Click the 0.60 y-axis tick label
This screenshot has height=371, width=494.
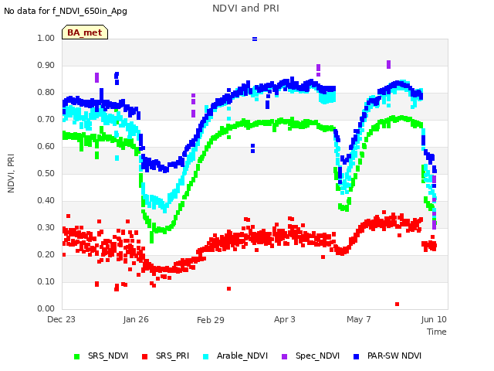(x=46, y=146)
